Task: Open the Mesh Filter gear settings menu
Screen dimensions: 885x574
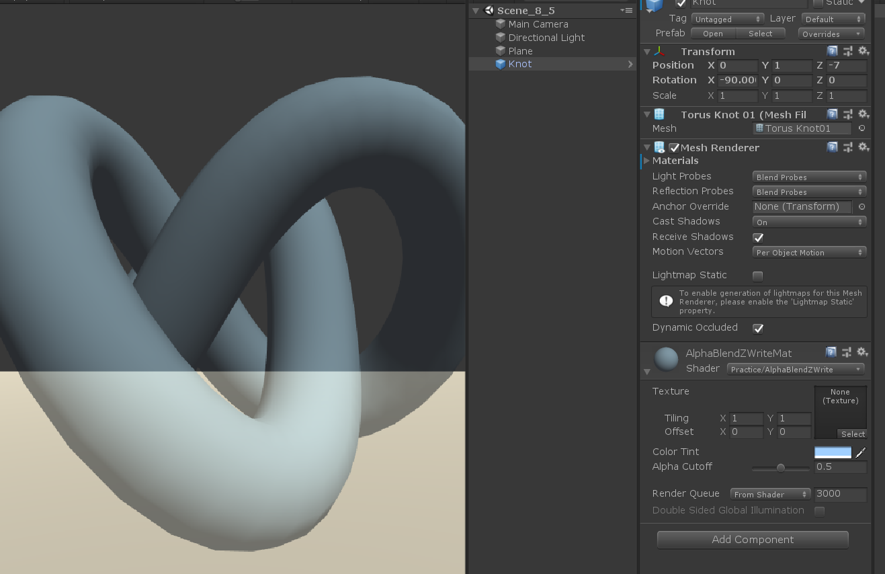Action: [863, 114]
